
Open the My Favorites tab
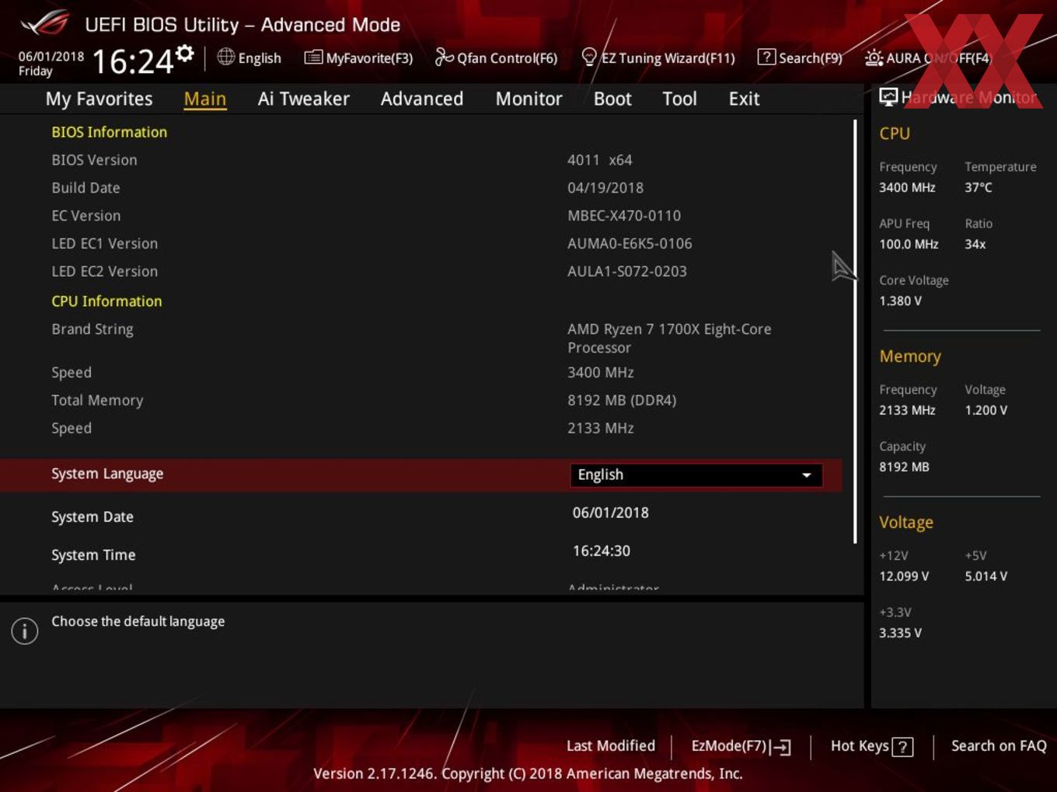click(x=99, y=99)
